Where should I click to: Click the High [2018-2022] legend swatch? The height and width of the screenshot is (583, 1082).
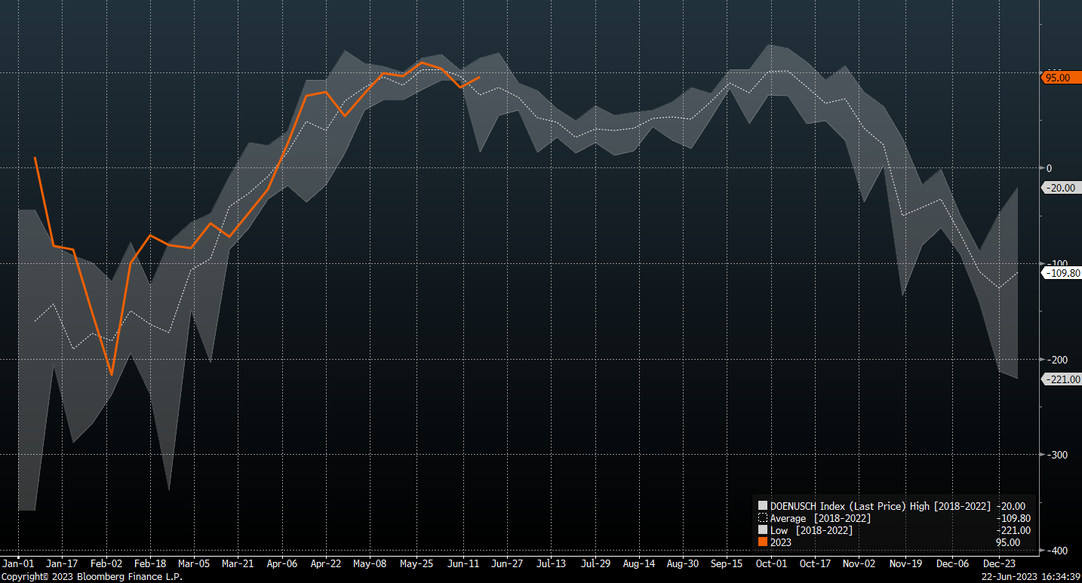click(x=763, y=506)
